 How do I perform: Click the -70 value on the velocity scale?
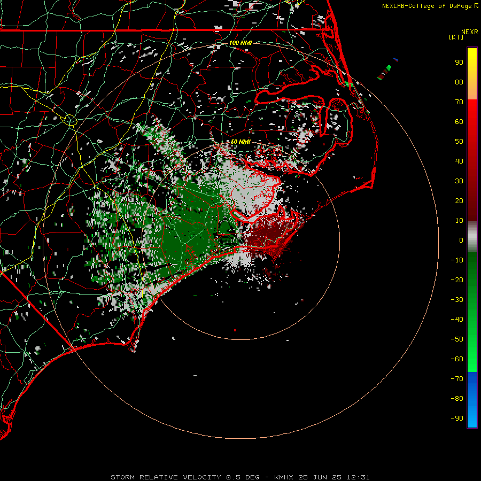point(457,379)
